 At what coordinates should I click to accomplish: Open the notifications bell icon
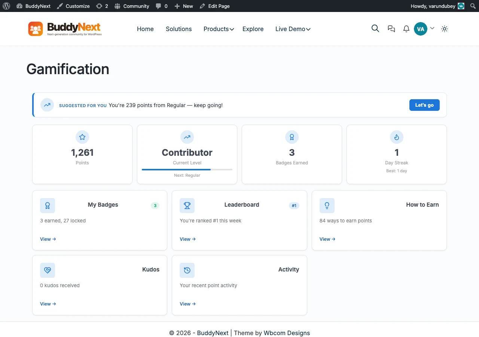click(x=406, y=29)
